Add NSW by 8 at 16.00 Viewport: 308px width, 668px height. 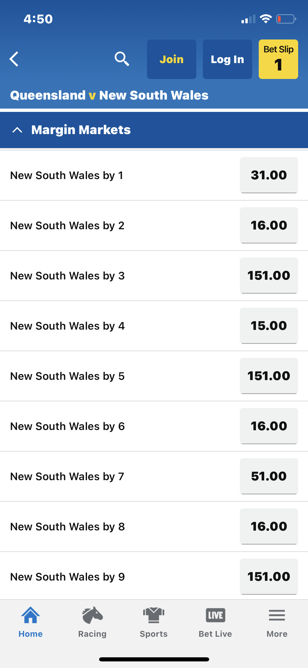[x=269, y=526]
